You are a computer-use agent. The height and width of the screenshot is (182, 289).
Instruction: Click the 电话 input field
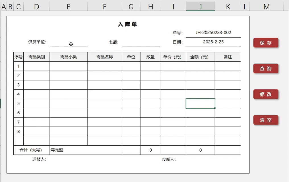tap(141, 42)
